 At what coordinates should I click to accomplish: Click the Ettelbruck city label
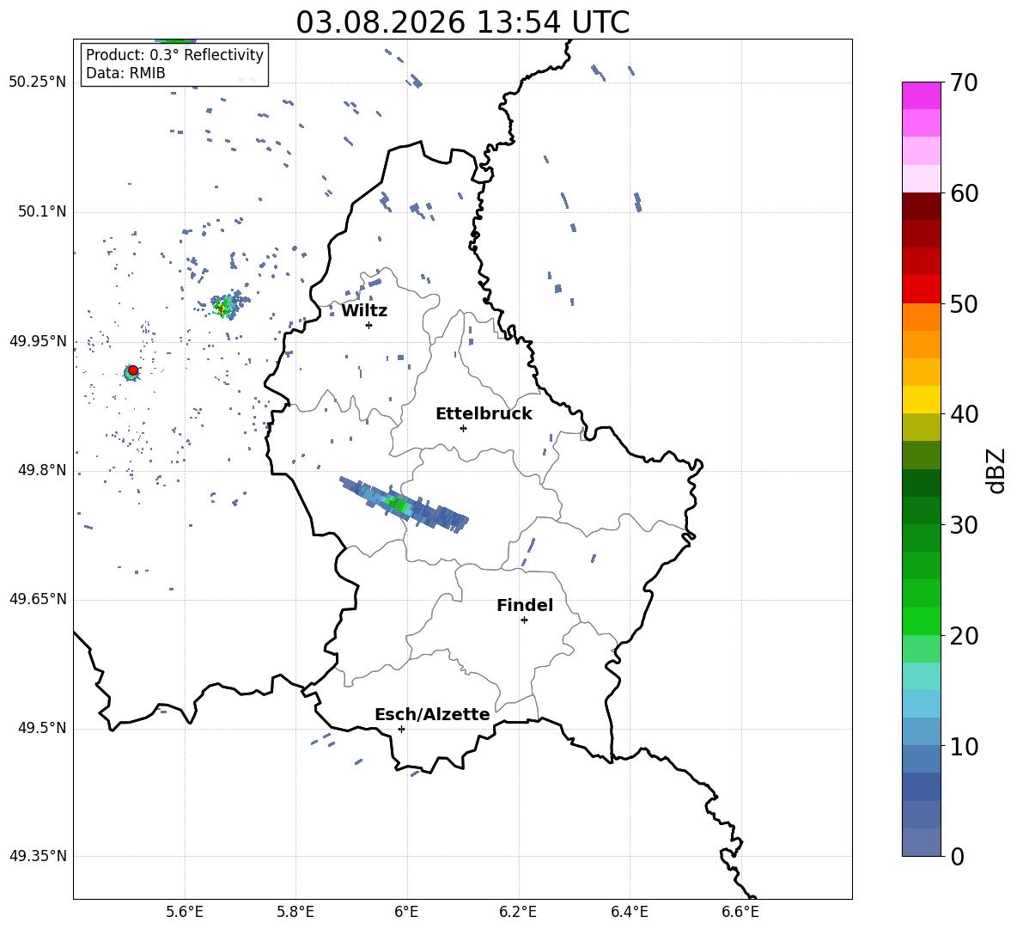tap(484, 414)
